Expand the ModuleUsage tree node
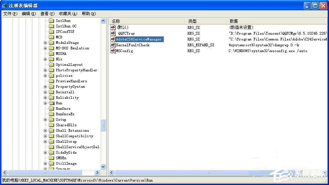The image size is (329, 185). point(45,43)
